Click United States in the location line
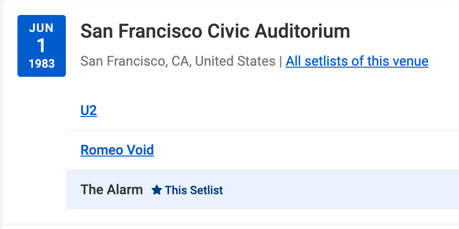 tap(235, 61)
